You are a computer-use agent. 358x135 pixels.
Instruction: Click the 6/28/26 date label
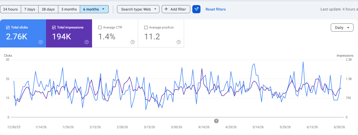coord(339,127)
